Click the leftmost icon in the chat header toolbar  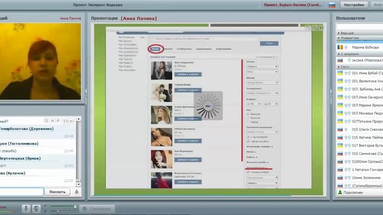pos(47,121)
